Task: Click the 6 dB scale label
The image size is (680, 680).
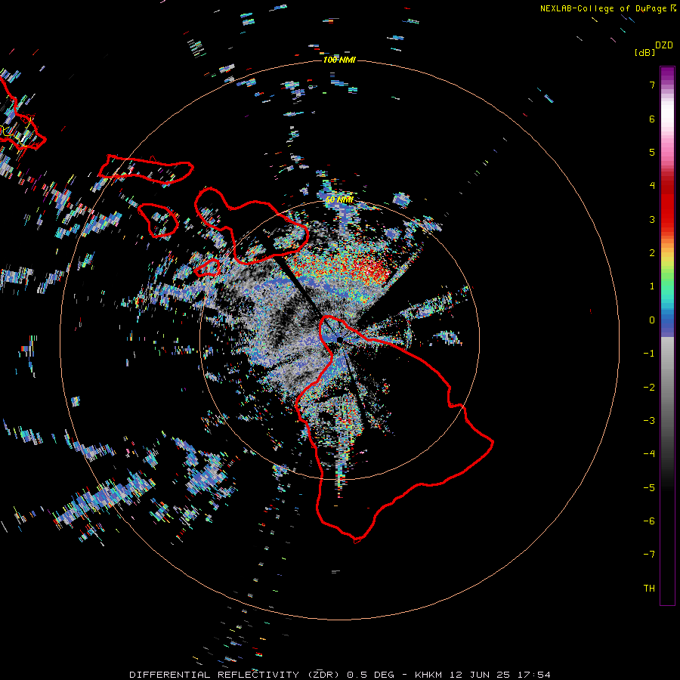Action: tap(652, 119)
